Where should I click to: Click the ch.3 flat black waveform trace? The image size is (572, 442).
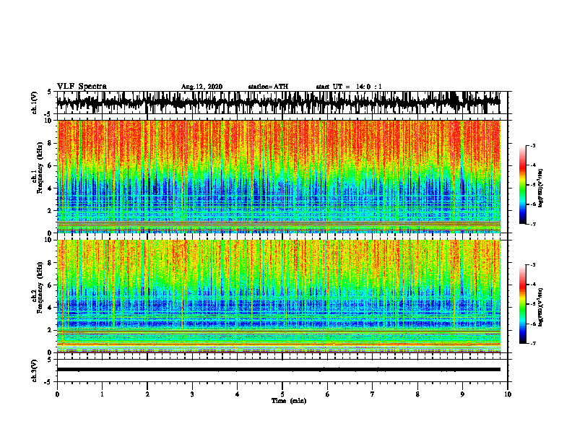278,370
